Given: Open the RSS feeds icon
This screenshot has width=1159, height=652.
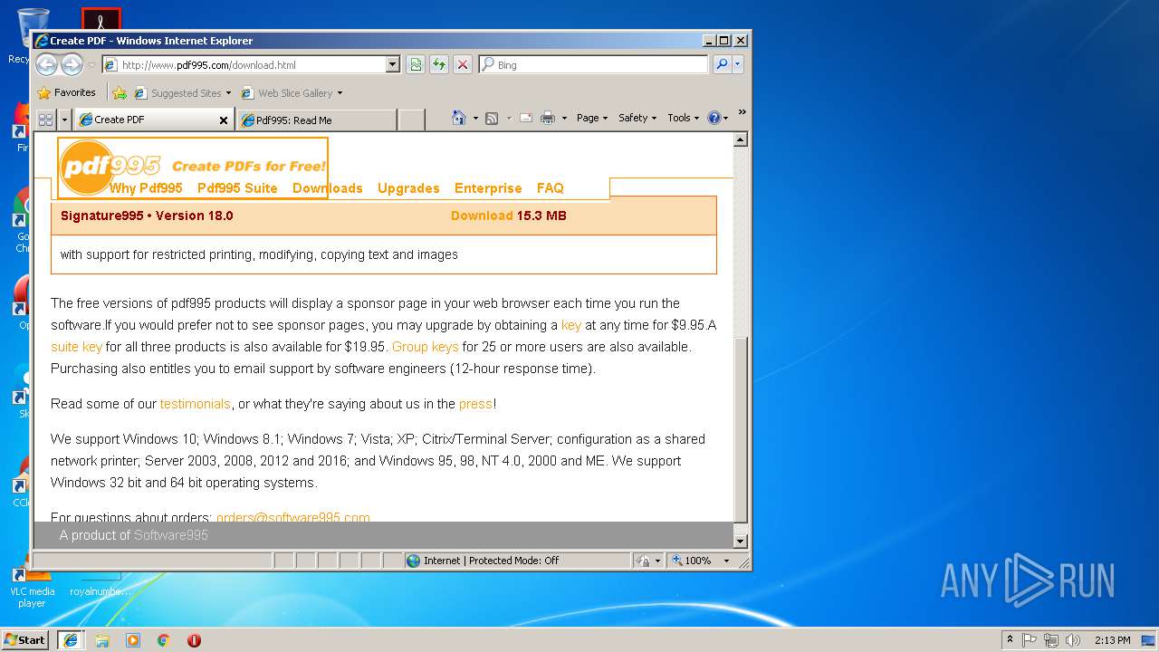Looking at the screenshot, I should 492,118.
